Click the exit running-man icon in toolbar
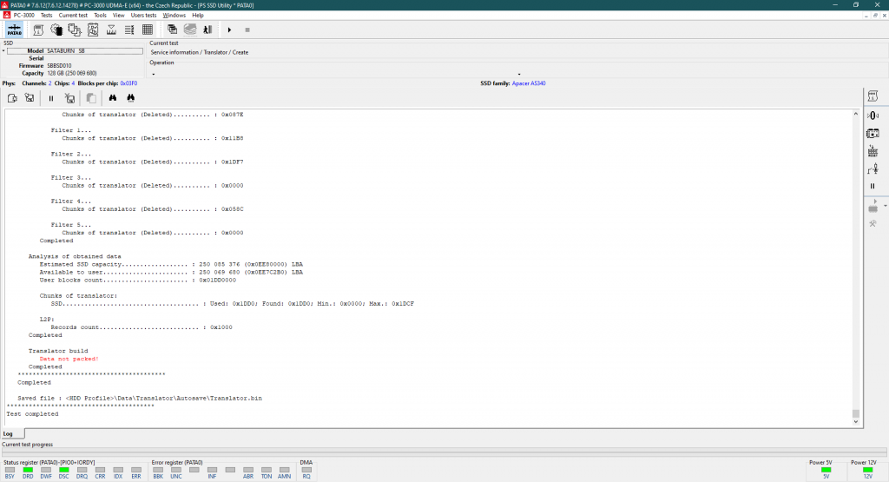Screen dimensions: 889x482 (207, 30)
